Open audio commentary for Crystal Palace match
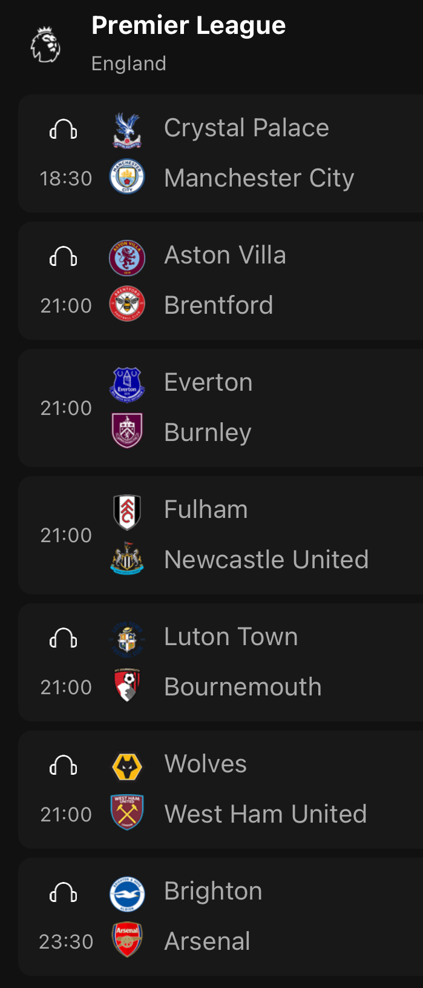 pos(64,129)
